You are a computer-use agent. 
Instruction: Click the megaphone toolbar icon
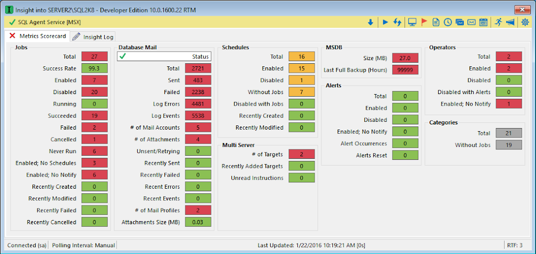coord(510,22)
